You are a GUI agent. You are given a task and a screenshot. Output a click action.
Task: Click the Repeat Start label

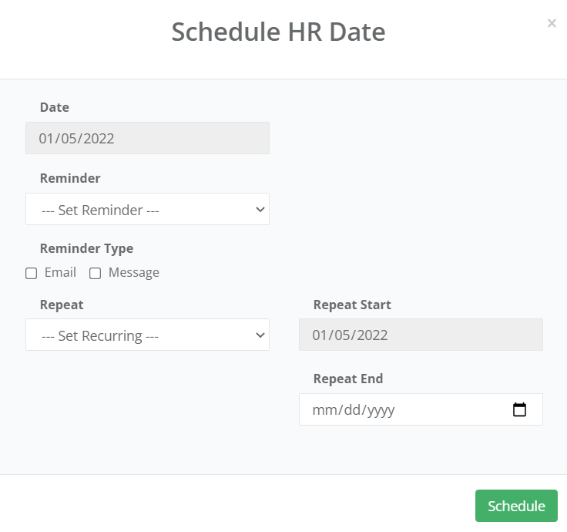point(352,305)
